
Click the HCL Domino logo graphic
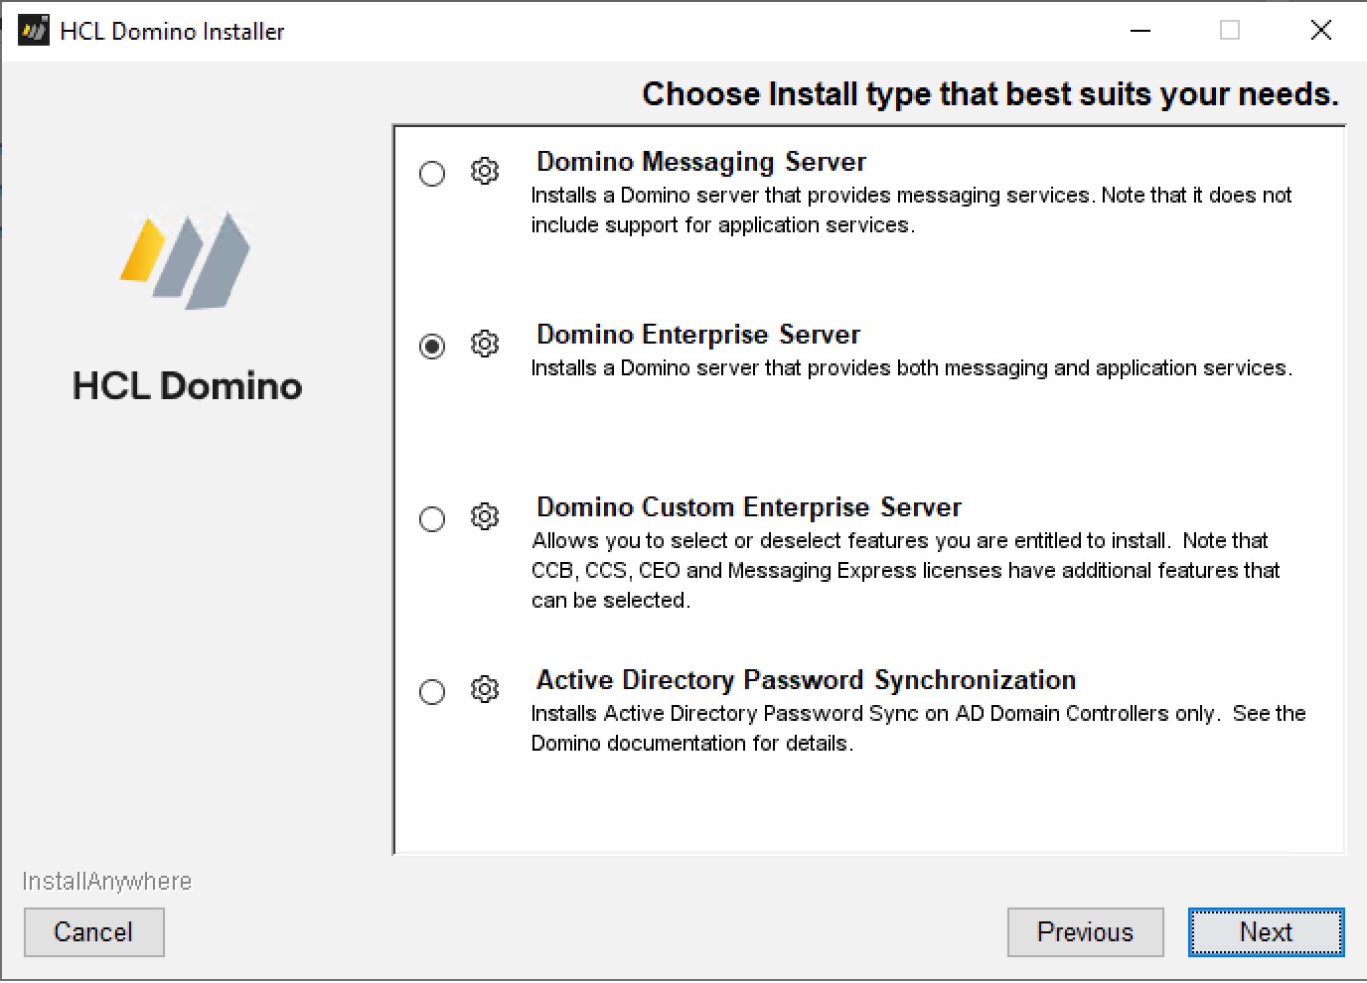click(185, 260)
